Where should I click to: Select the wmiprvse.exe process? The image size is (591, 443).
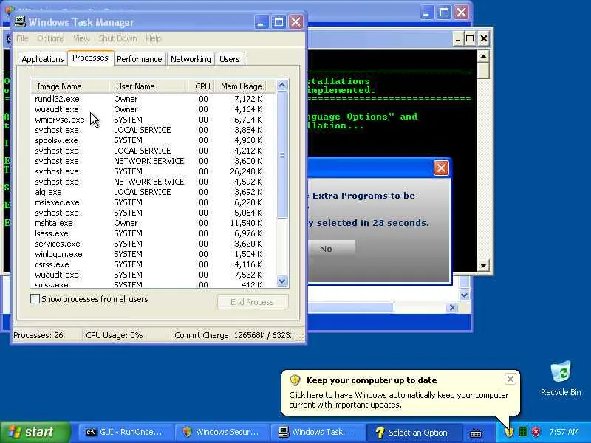click(153, 120)
